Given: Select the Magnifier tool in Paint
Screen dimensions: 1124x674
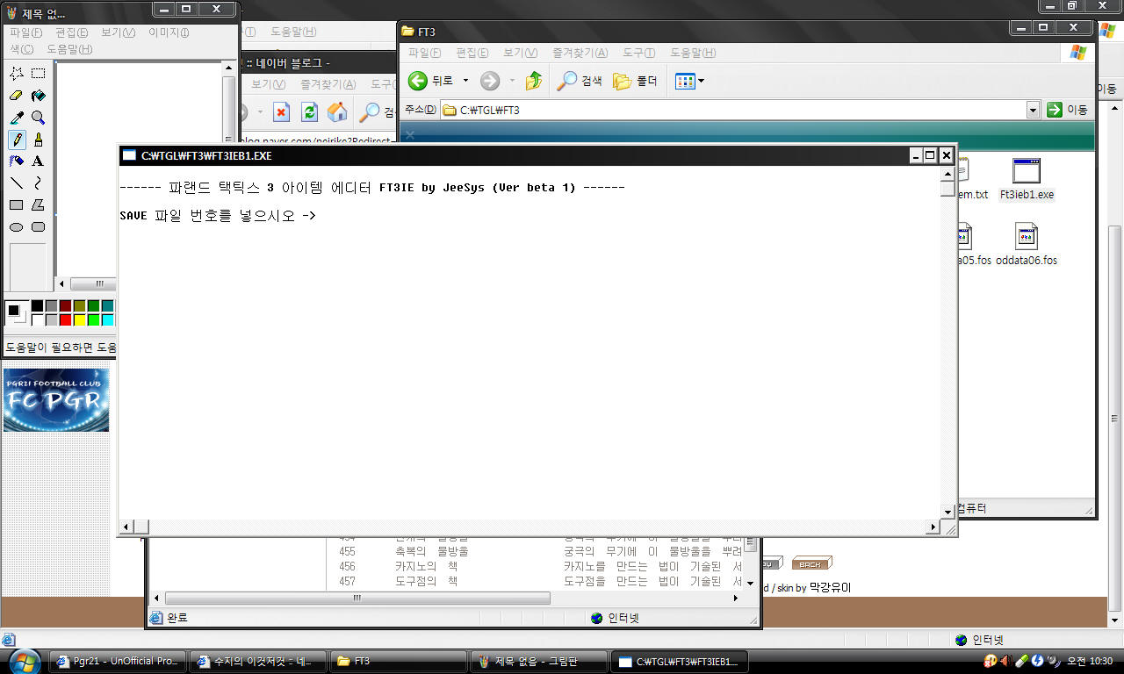Looking at the screenshot, I should tap(39, 118).
